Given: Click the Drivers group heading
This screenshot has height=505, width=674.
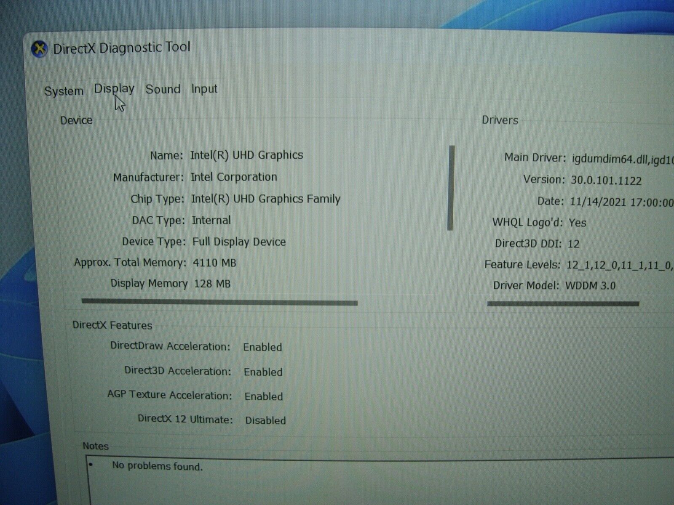Looking at the screenshot, I should click(500, 120).
